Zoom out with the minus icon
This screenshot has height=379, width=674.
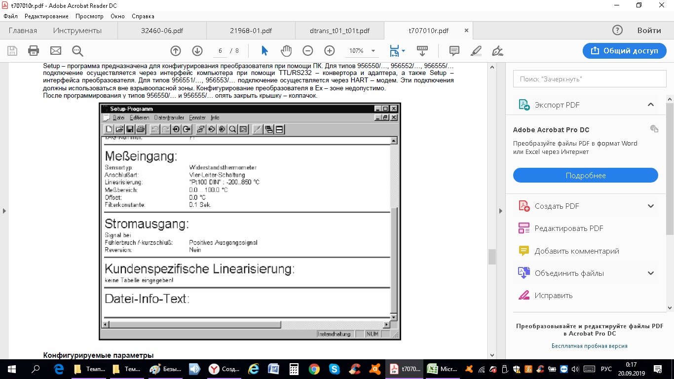point(308,51)
